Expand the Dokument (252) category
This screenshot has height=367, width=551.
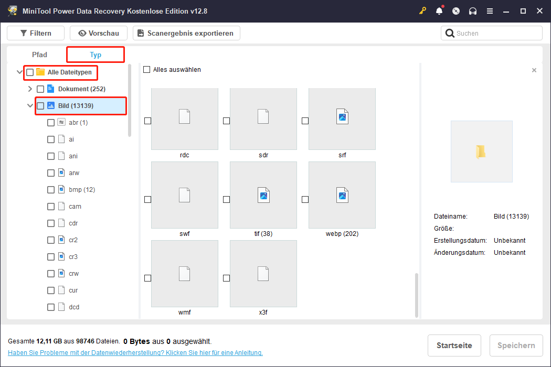[x=30, y=89]
